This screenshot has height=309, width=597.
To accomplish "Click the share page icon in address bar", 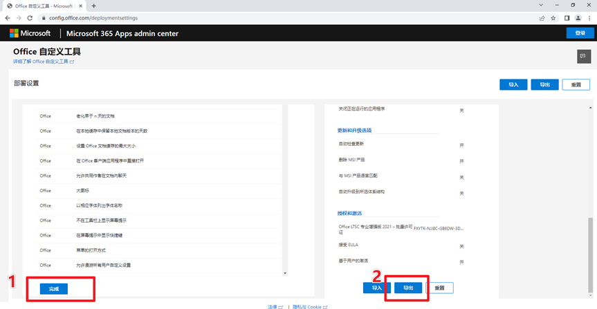I will tap(542, 18).
